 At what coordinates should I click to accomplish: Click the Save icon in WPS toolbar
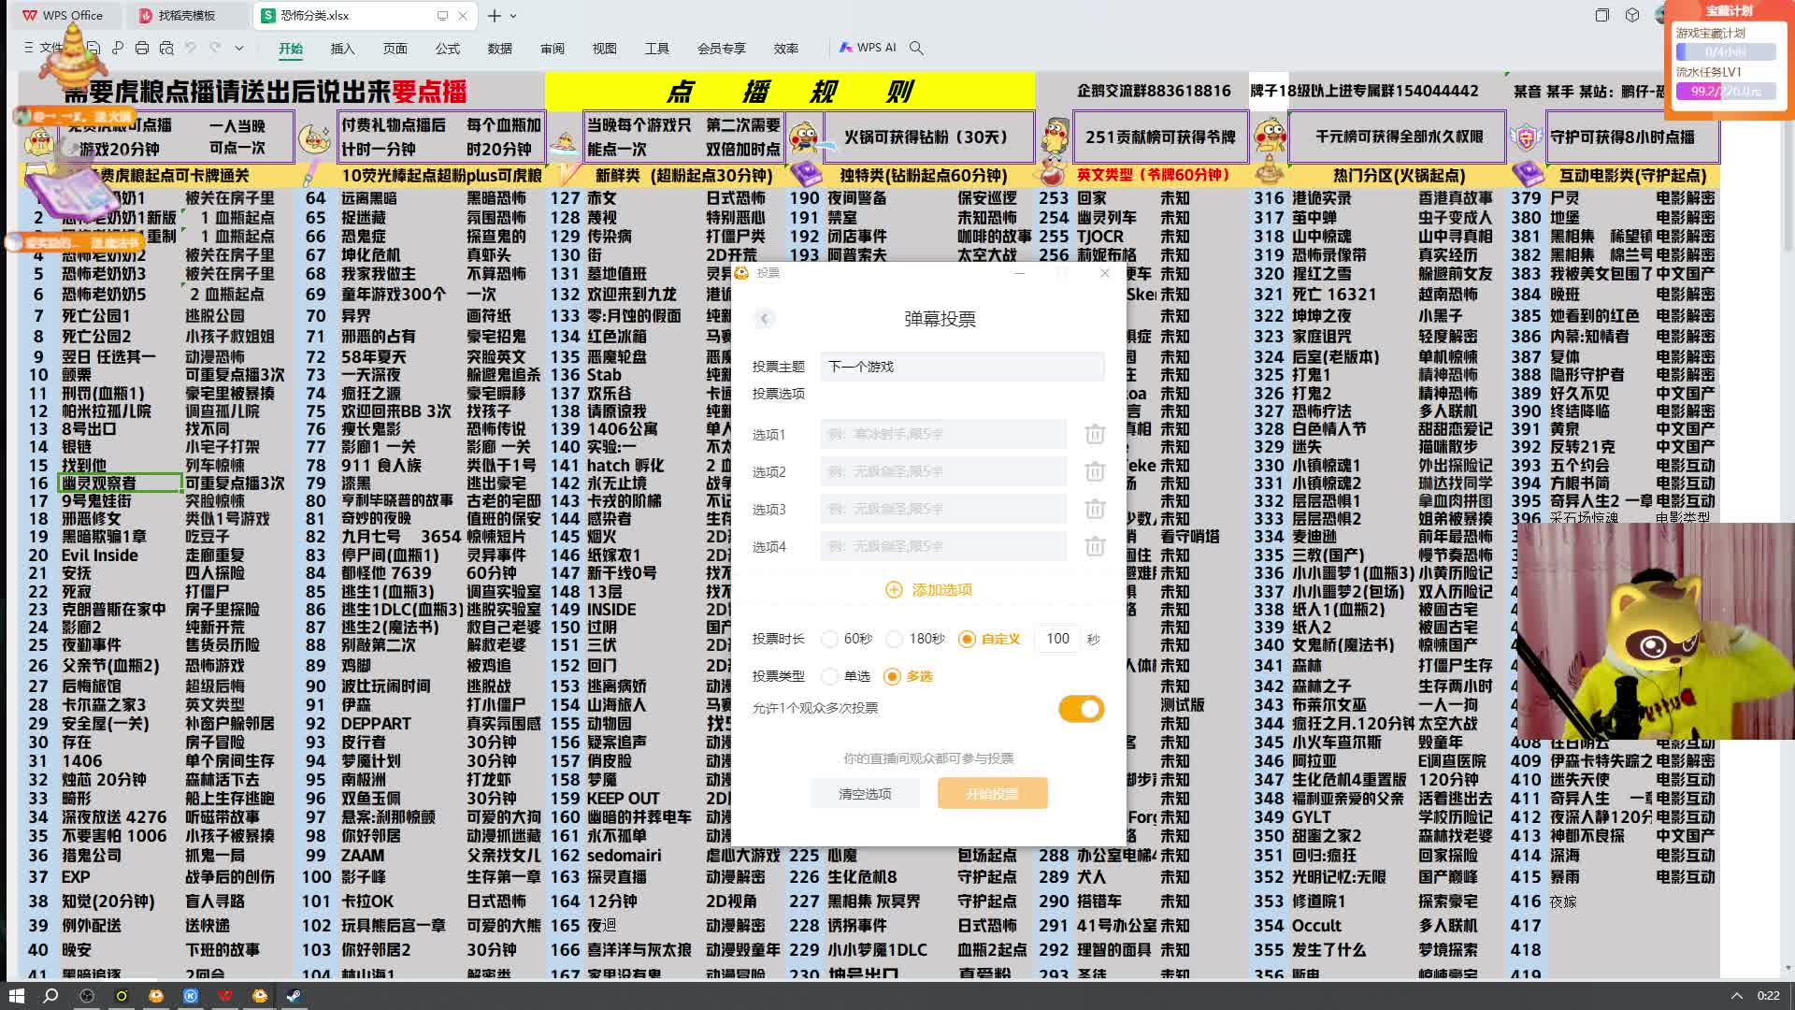coord(93,48)
